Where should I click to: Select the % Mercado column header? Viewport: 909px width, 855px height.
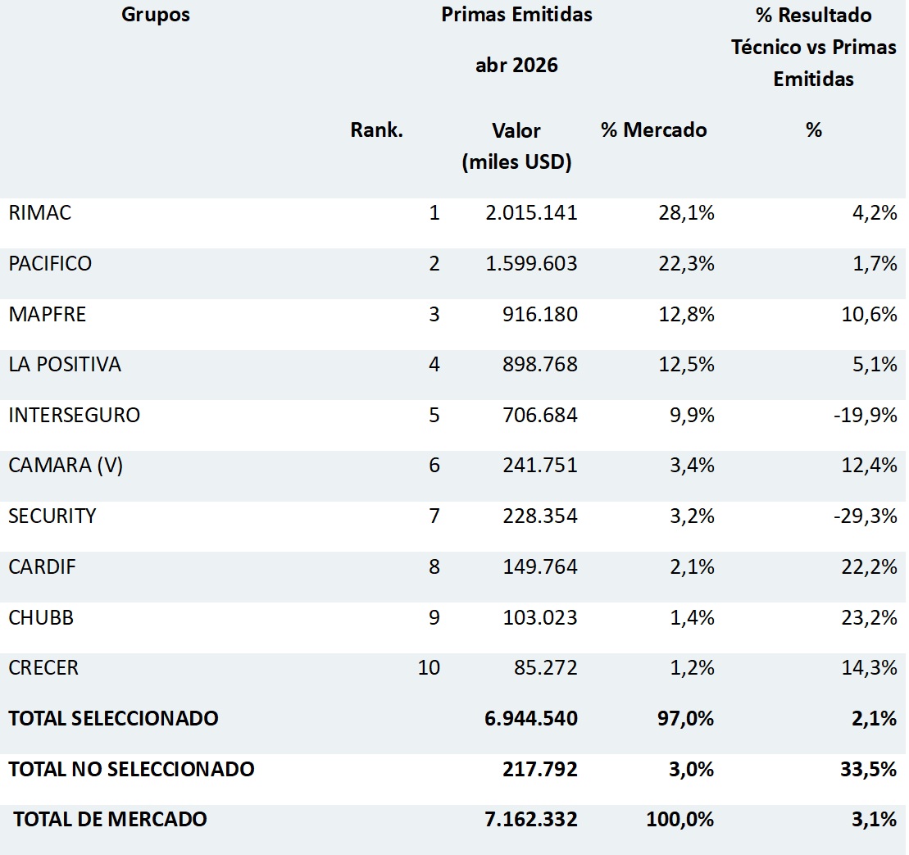pos(654,130)
